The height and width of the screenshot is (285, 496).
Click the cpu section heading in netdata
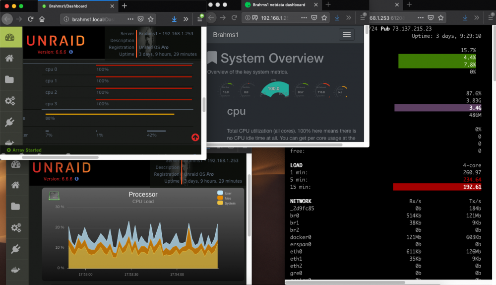point(236,111)
